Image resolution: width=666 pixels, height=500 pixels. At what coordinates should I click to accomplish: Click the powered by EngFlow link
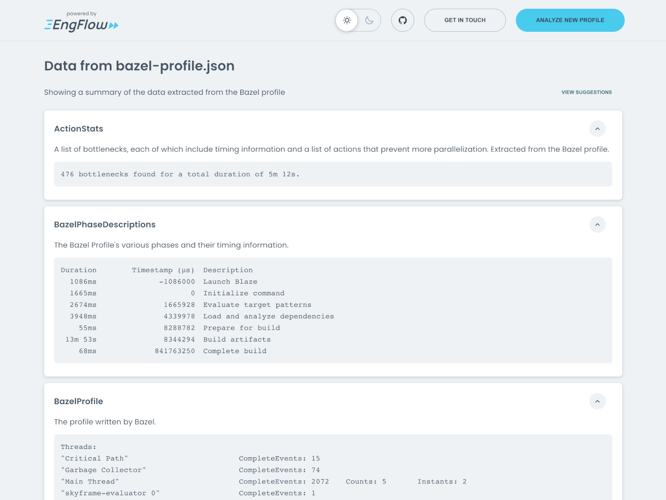(x=81, y=14)
